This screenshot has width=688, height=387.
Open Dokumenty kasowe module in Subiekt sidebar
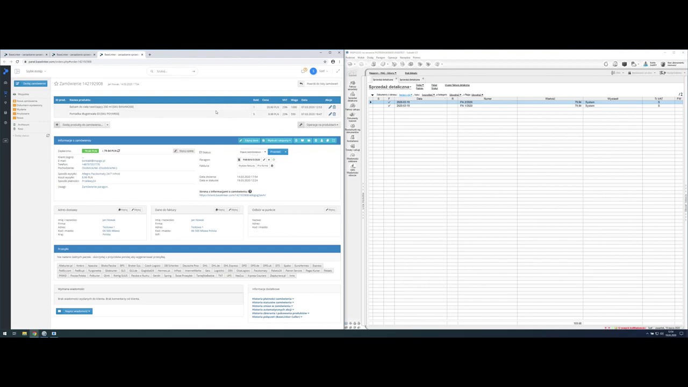pyautogui.click(x=353, y=117)
